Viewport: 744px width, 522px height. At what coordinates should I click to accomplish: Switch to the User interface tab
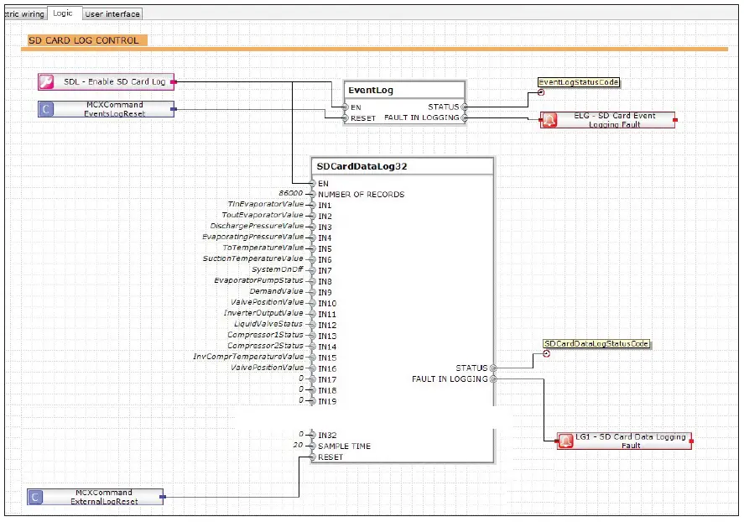click(112, 13)
